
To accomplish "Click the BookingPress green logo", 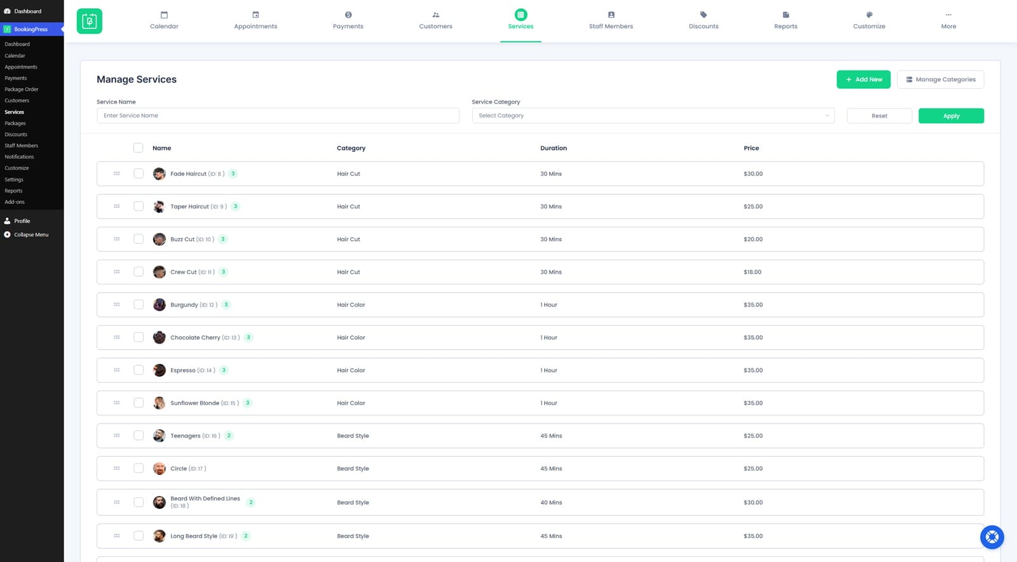I will click(90, 21).
